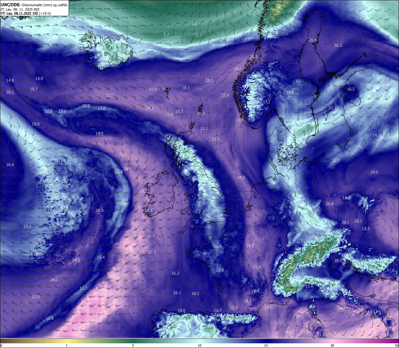Select the 14.4 value label
399x348 pixels.
click(x=27, y=226)
